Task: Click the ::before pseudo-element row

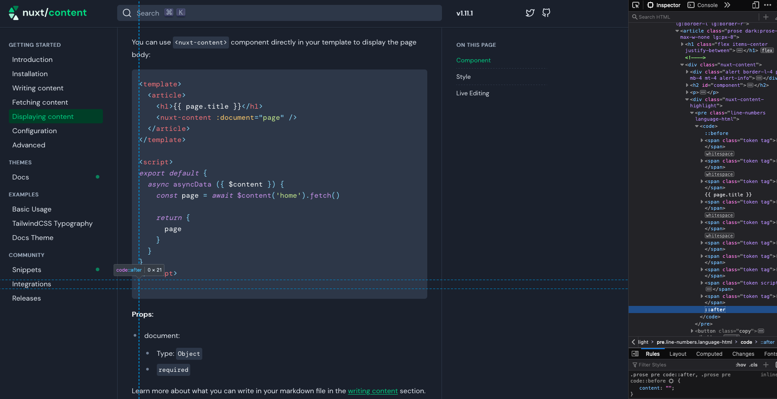Action: (x=716, y=134)
